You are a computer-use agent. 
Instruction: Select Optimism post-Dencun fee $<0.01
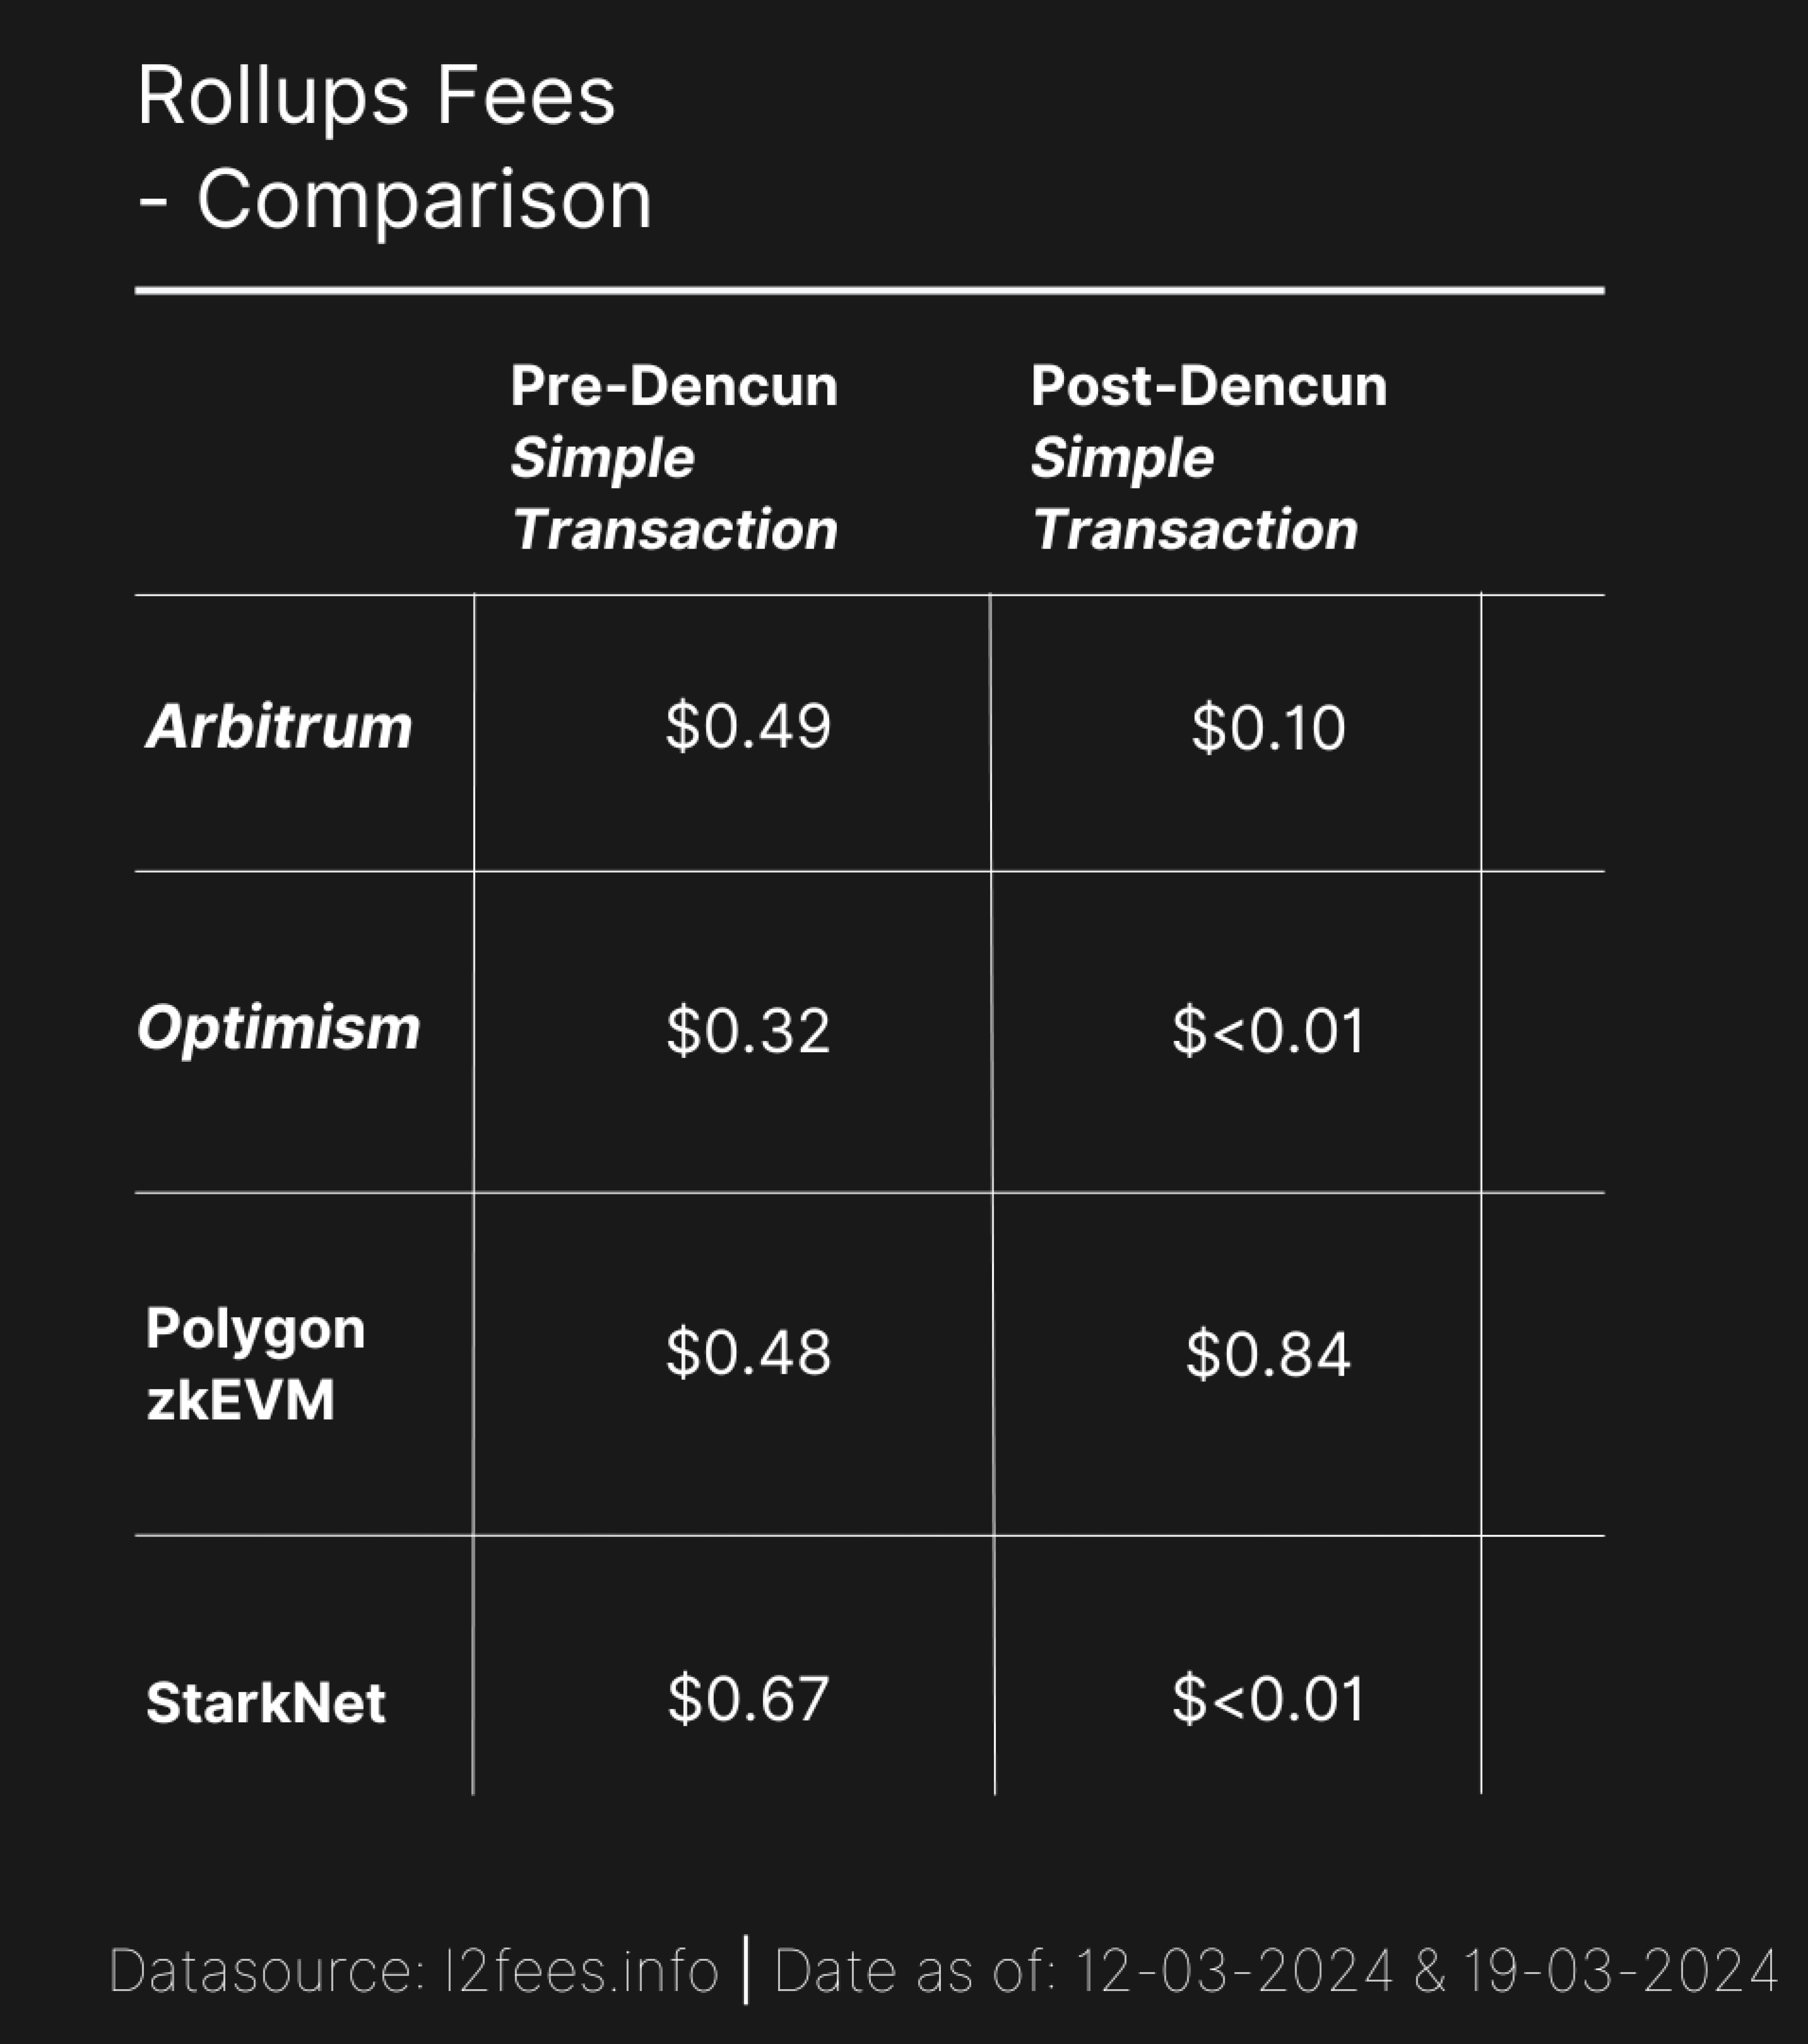pyautogui.click(x=1268, y=1031)
